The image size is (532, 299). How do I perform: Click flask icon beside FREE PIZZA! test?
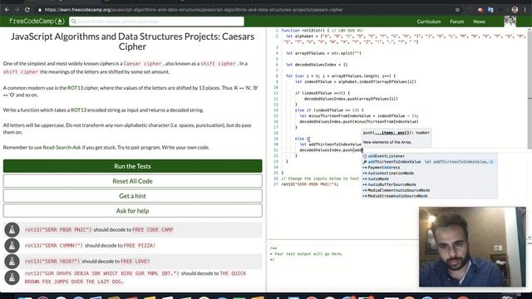tap(12, 246)
